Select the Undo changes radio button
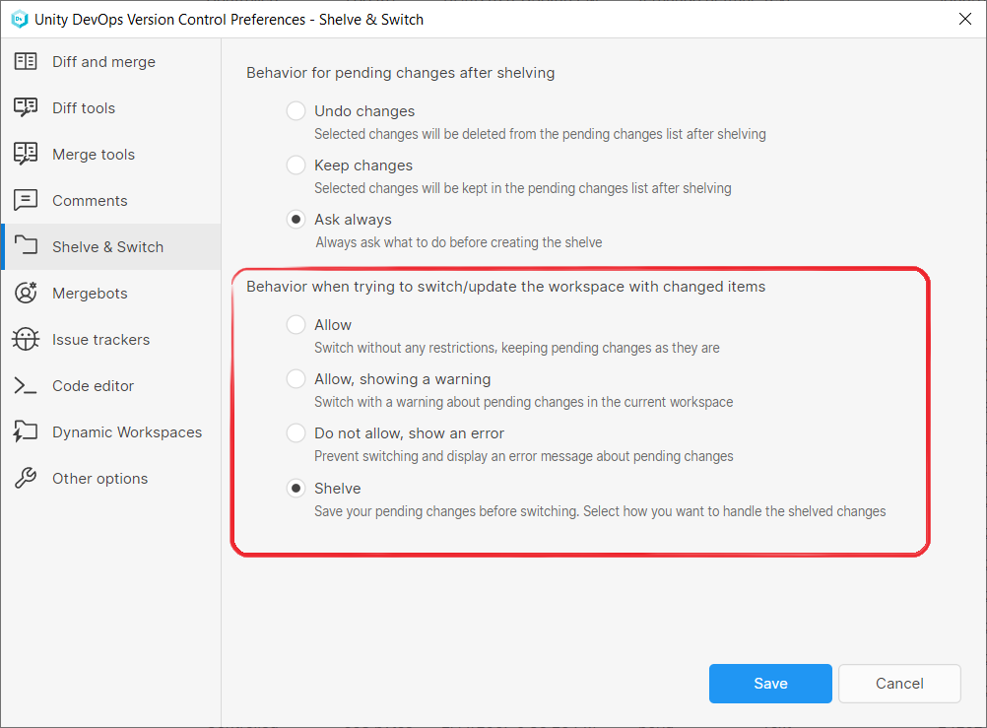 (x=296, y=111)
